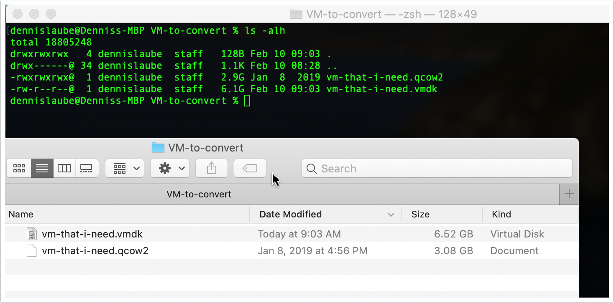Viewport: 614px width, 303px height.
Task: Switch Finder to column view
Action: pyautogui.click(x=64, y=168)
